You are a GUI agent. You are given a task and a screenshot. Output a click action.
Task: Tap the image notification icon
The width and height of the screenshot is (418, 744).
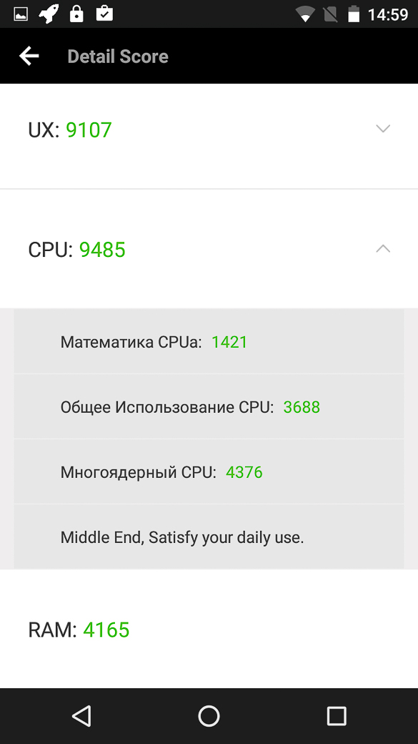21,14
